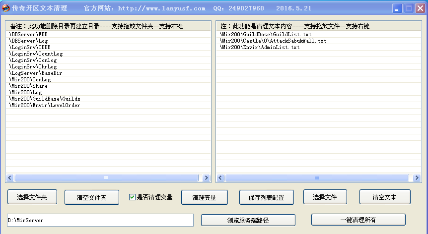Toggle the 是否清理变量 checkbox
This screenshot has height=234, width=428.
[132, 197]
